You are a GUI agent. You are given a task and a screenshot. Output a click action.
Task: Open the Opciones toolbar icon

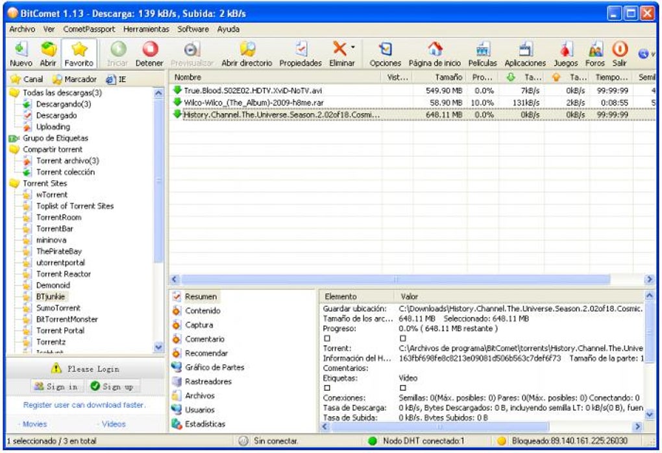point(385,50)
